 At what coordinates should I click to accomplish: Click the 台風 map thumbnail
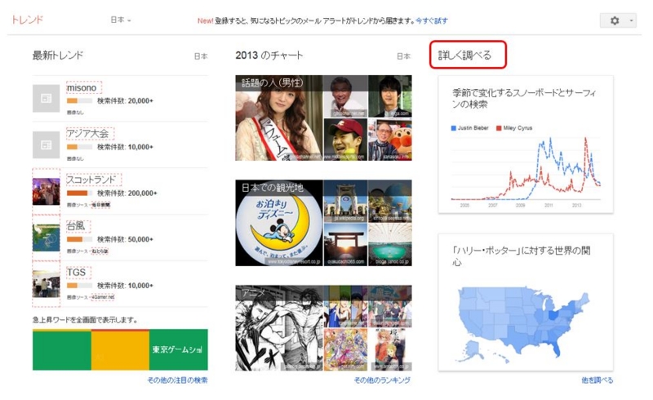tap(47, 238)
